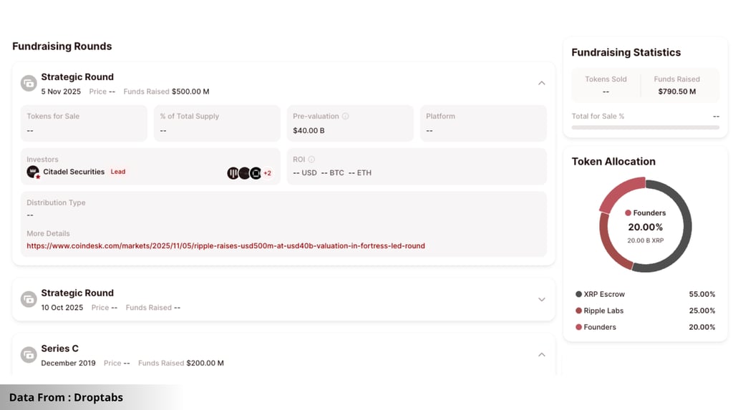The image size is (733, 410).
Task: Open the CoinDesk Ripple funding article link
Action: [x=225, y=246]
